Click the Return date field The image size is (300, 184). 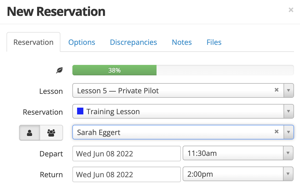[126, 174]
